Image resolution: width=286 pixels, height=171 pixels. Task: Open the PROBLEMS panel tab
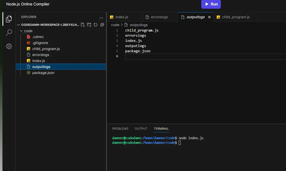tap(120, 129)
